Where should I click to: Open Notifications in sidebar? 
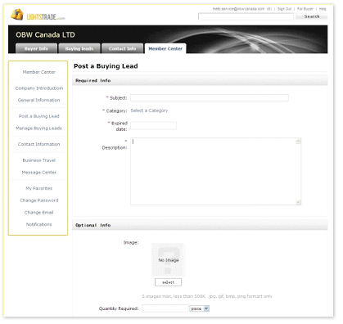pyautogui.click(x=38, y=224)
